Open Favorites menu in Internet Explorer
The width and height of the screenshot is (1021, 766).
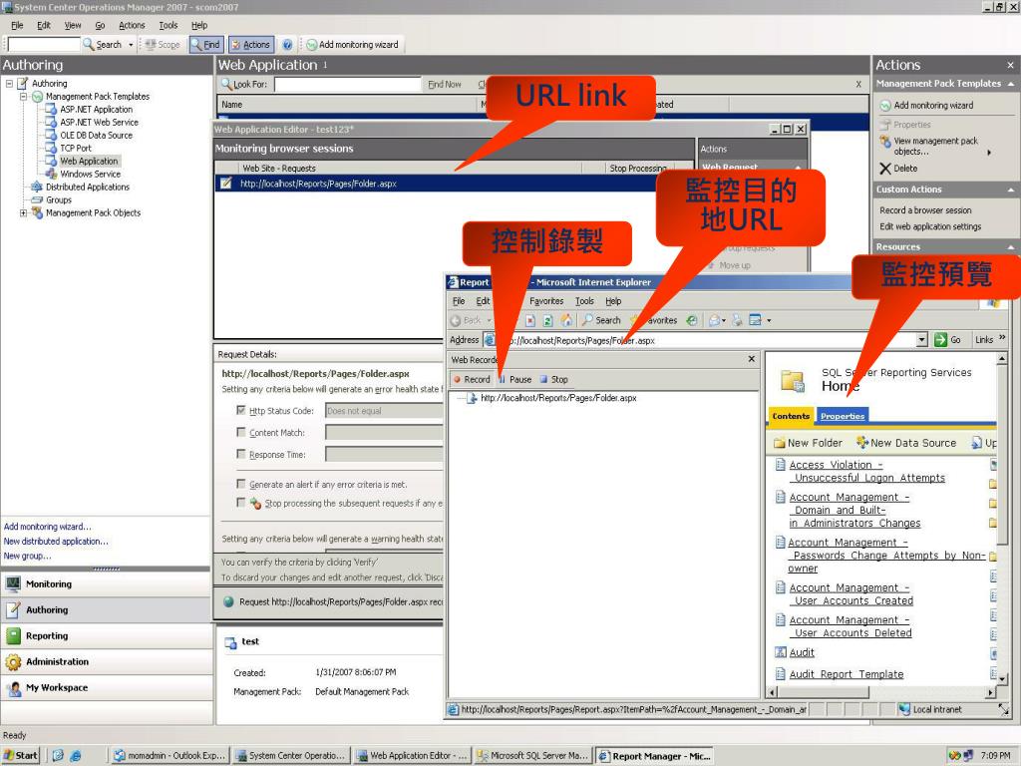tap(546, 301)
